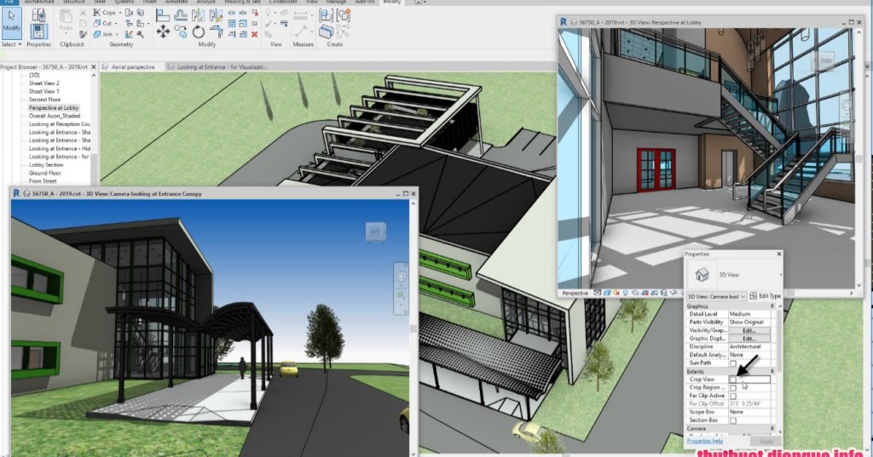Switch to Looking at Entrance - for Visualization tab
The image size is (873, 457).
pyautogui.click(x=218, y=66)
